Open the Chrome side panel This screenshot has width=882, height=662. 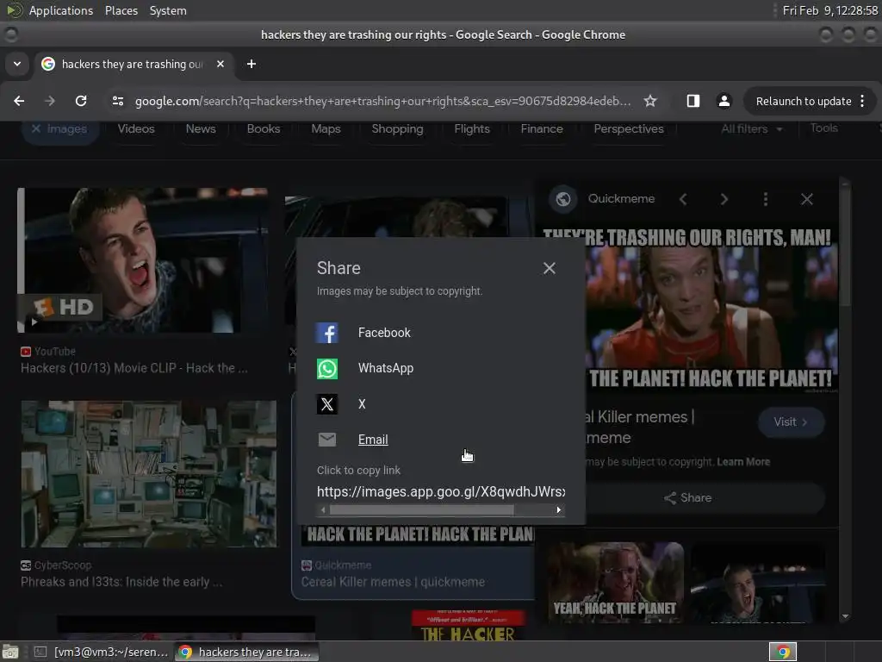[693, 101]
